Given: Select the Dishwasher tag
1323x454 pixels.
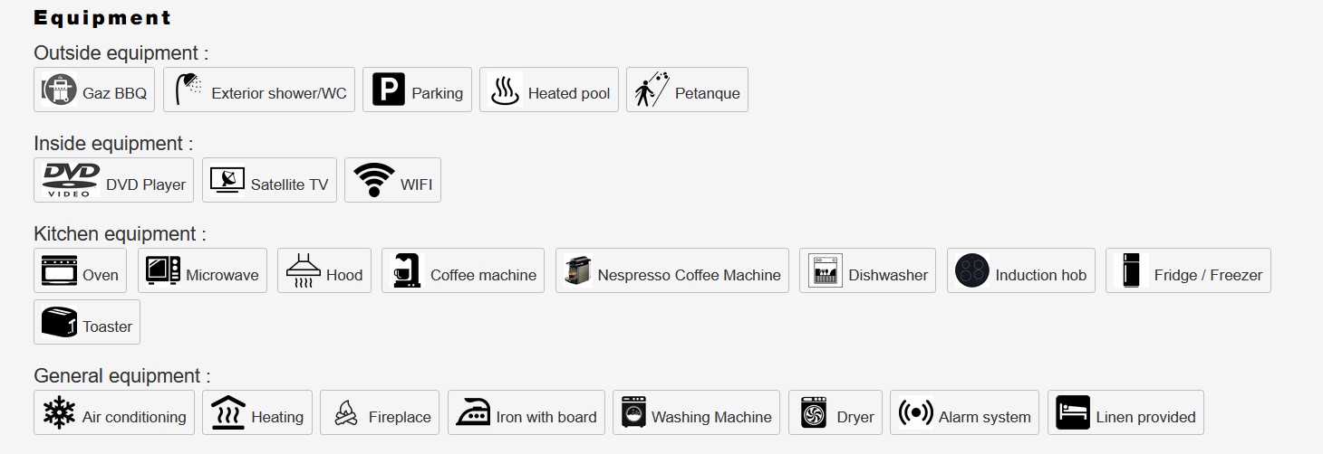Looking at the screenshot, I should pos(868,270).
